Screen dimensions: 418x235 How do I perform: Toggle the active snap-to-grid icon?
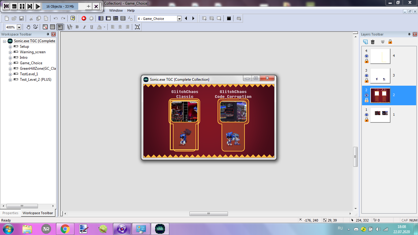tap(60, 27)
